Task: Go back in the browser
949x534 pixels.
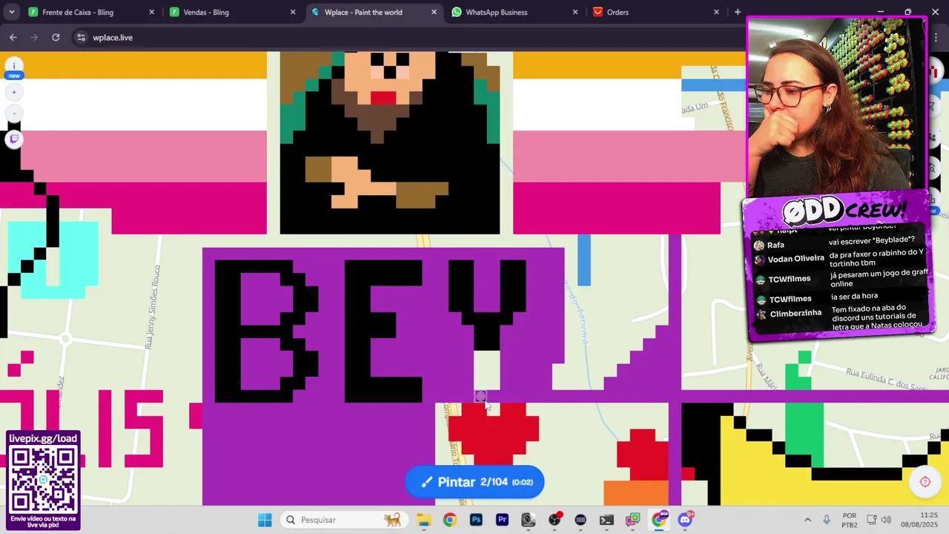Action: click(x=13, y=37)
